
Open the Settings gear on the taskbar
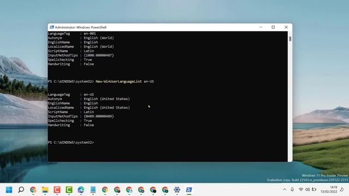177,190
